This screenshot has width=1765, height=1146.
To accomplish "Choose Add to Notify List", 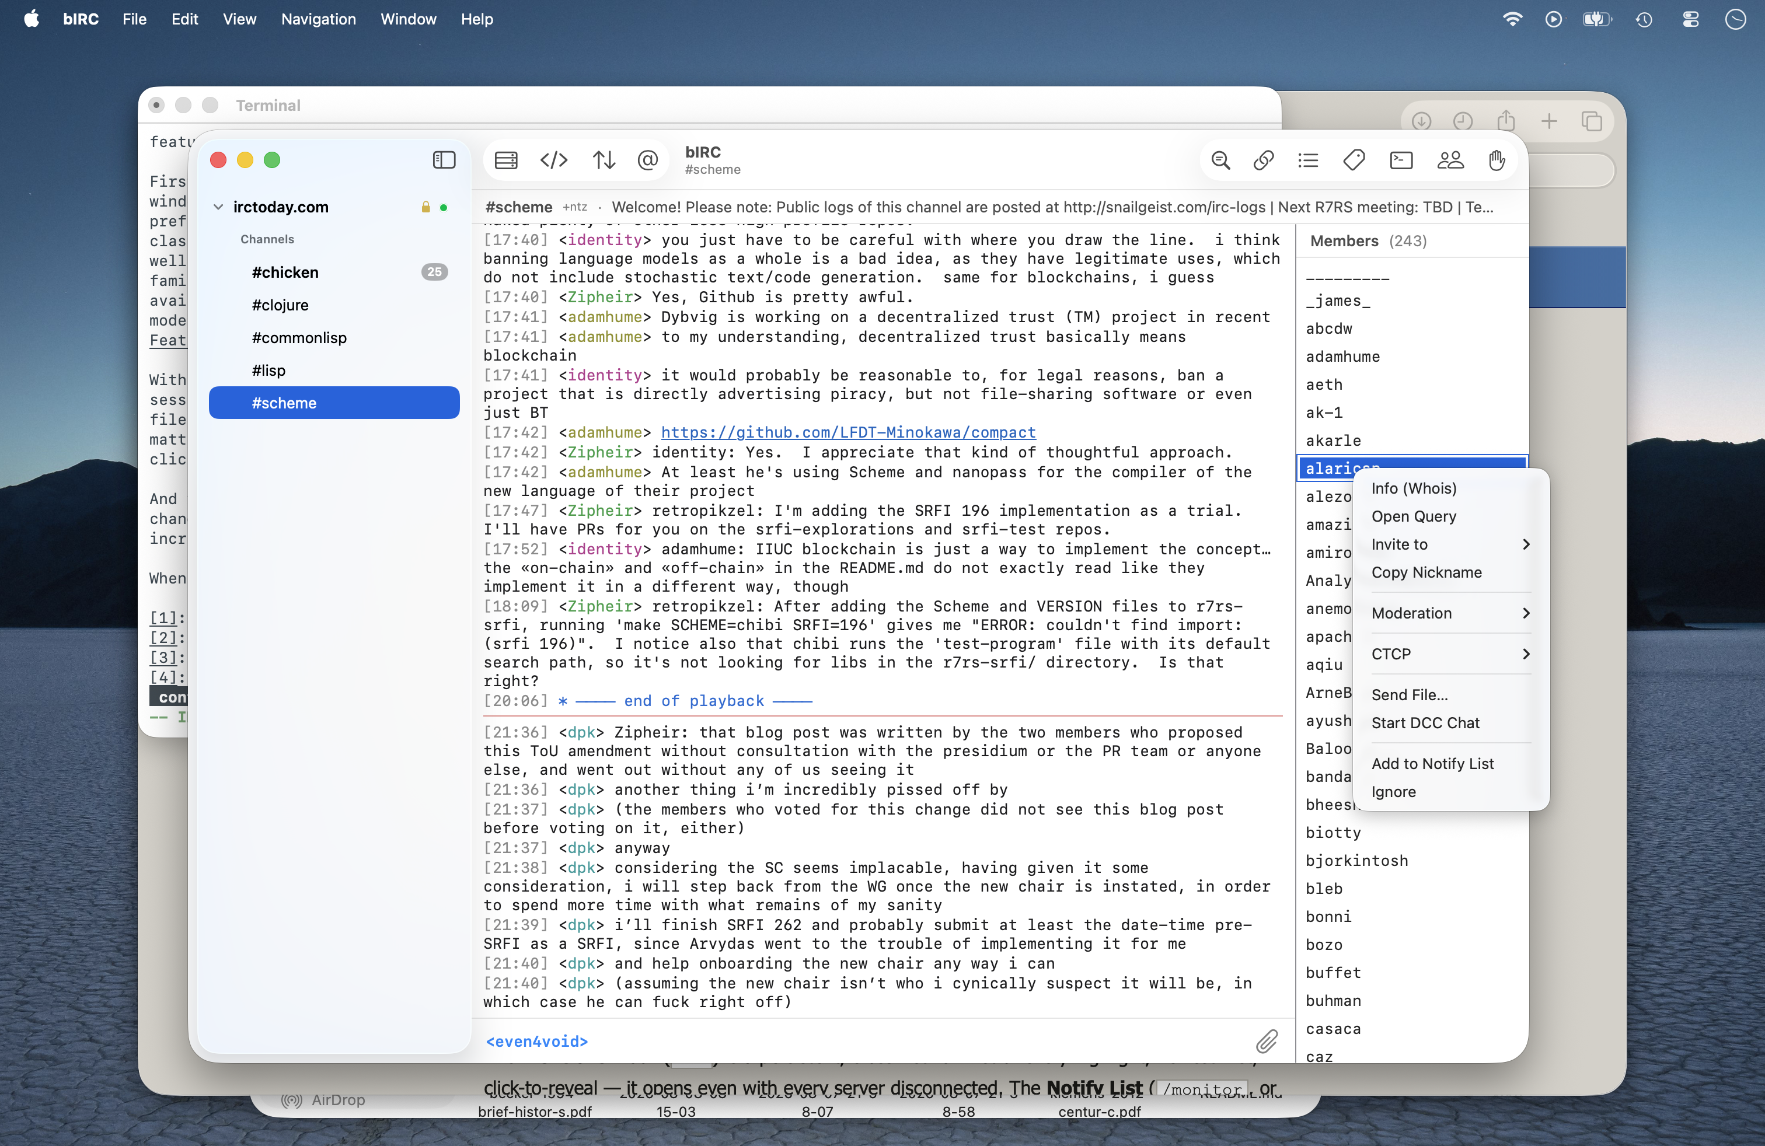I will 1450,763.
